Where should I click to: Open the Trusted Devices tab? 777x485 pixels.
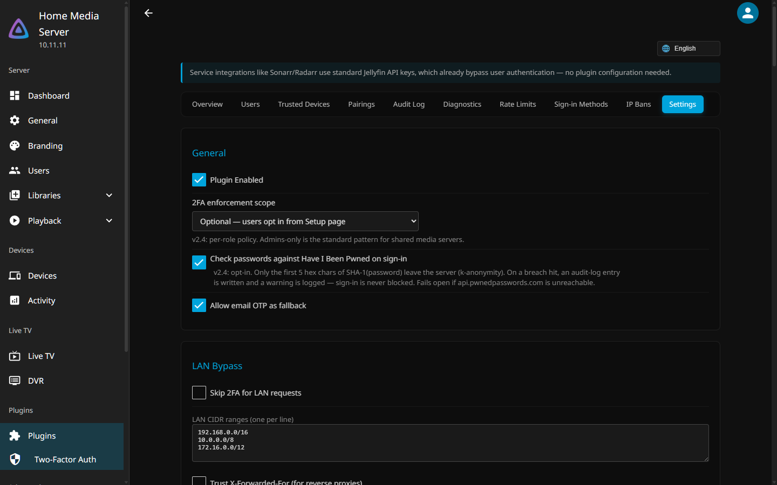coord(304,104)
